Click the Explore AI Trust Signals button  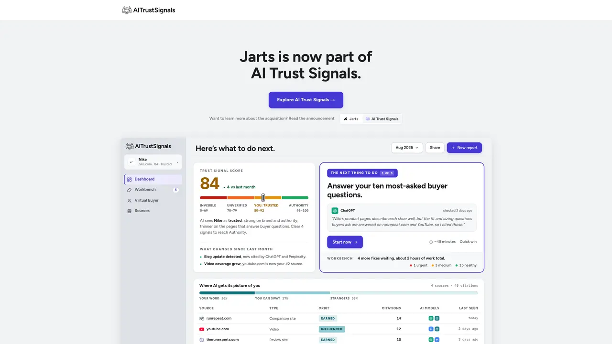coord(306,100)
